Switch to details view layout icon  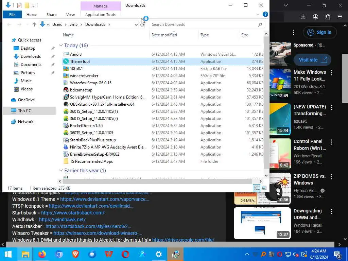coord(257,188)
